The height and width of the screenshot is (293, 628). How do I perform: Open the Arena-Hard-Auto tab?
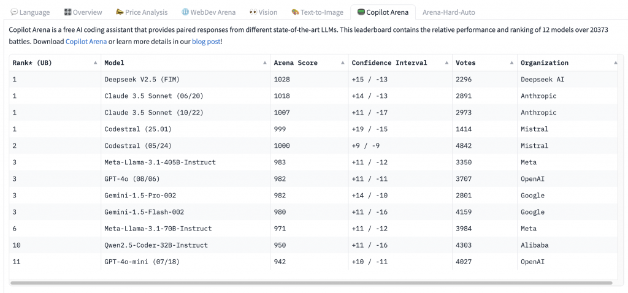[x=448, y=12]
